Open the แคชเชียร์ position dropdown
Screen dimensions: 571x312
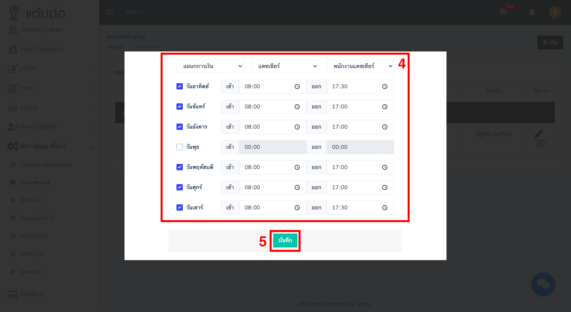tap(285, 66)
